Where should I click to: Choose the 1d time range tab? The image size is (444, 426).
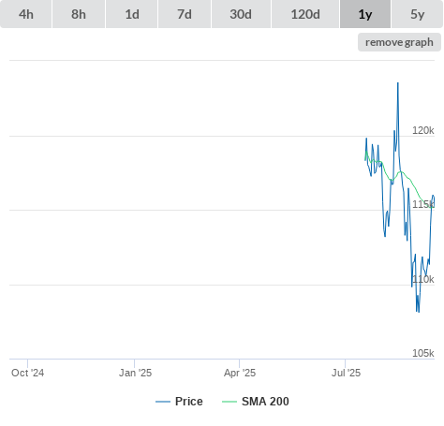pos(132,14)
